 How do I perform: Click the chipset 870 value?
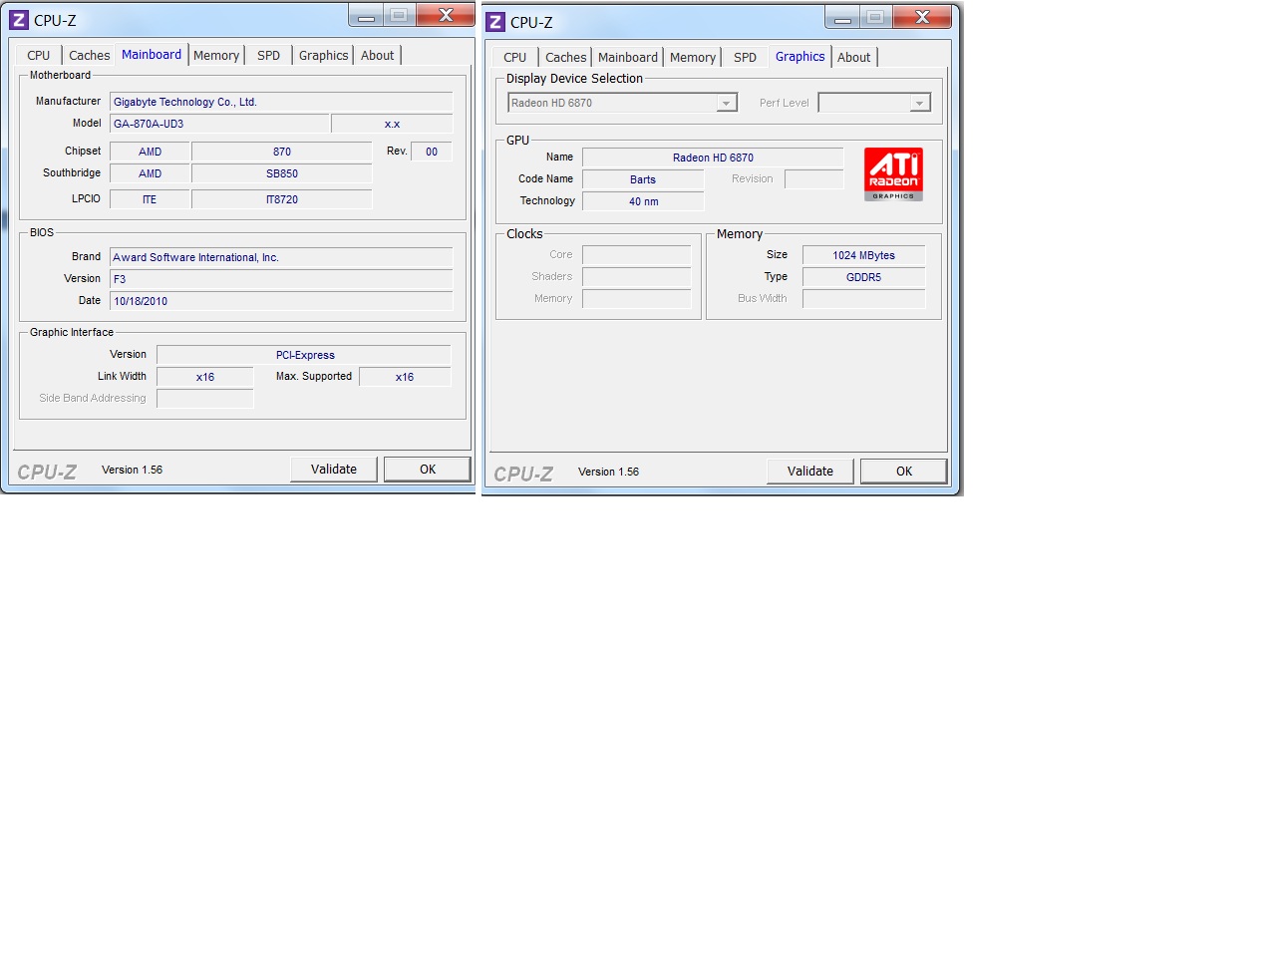(x=282, y=152)
